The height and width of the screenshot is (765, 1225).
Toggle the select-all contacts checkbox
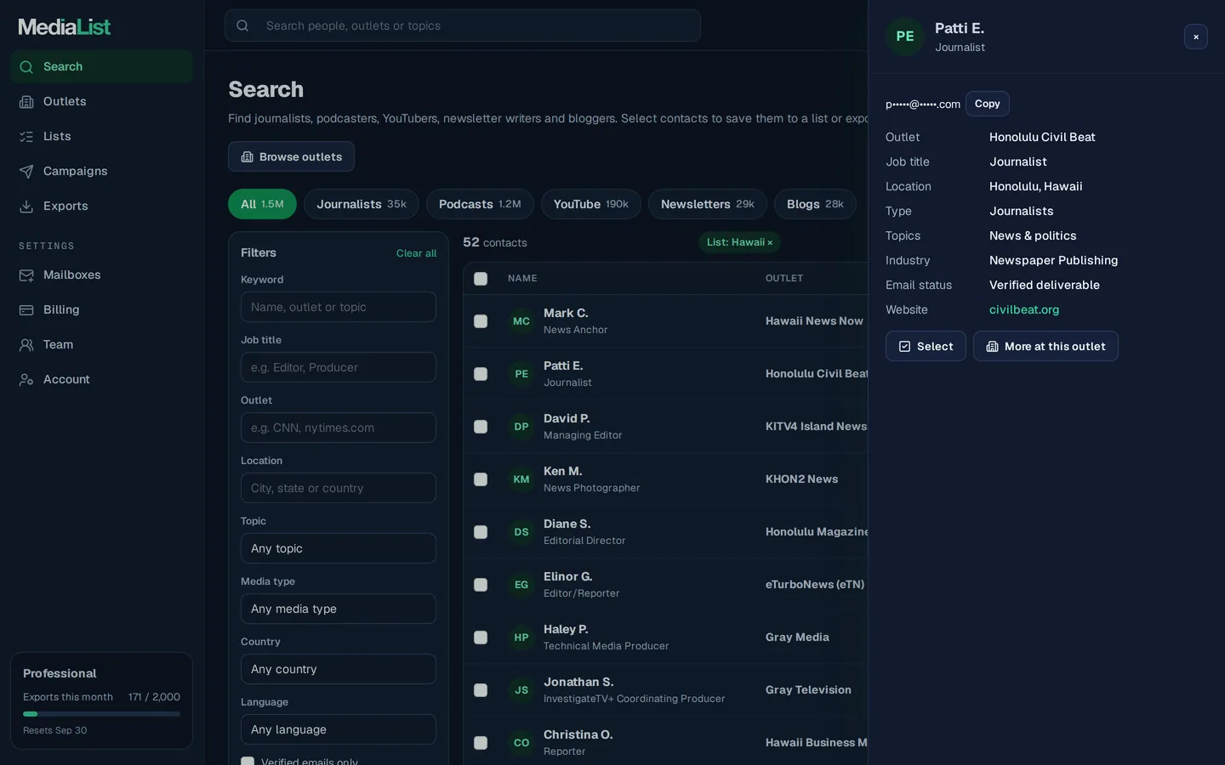(481, 279)
